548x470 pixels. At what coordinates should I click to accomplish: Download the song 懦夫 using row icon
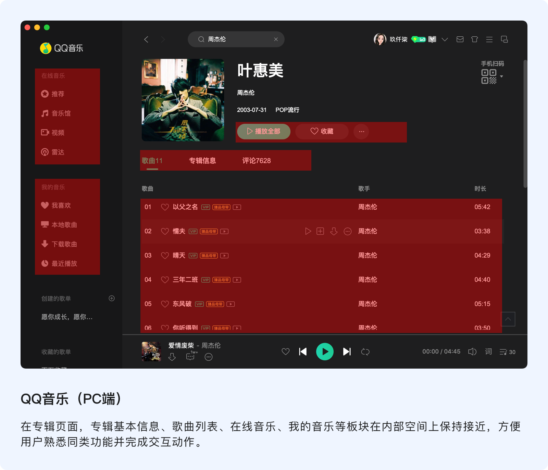point(334,232)
